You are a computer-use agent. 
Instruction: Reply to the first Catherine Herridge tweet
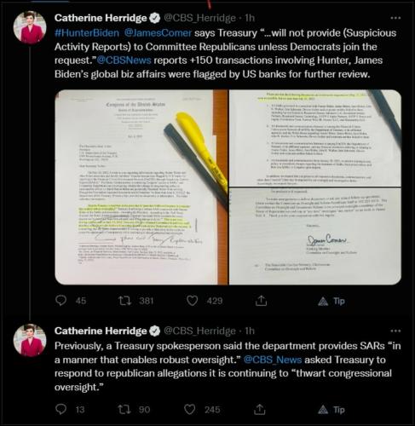pyautogui.click(x=61, y=300)
